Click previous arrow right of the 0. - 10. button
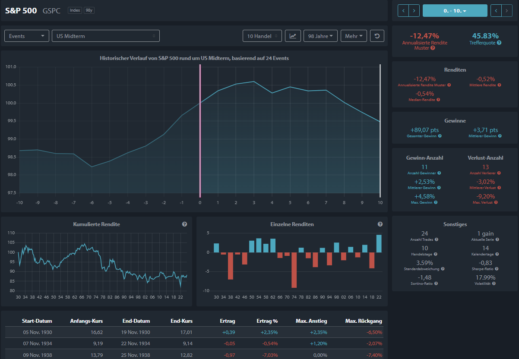Viewport: 519px width, 359px height. point(496,10)
